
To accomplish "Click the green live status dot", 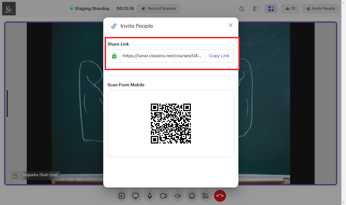I will (72, 9).
